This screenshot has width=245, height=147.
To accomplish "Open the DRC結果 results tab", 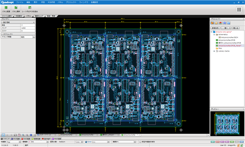I will tap(26, 139).
